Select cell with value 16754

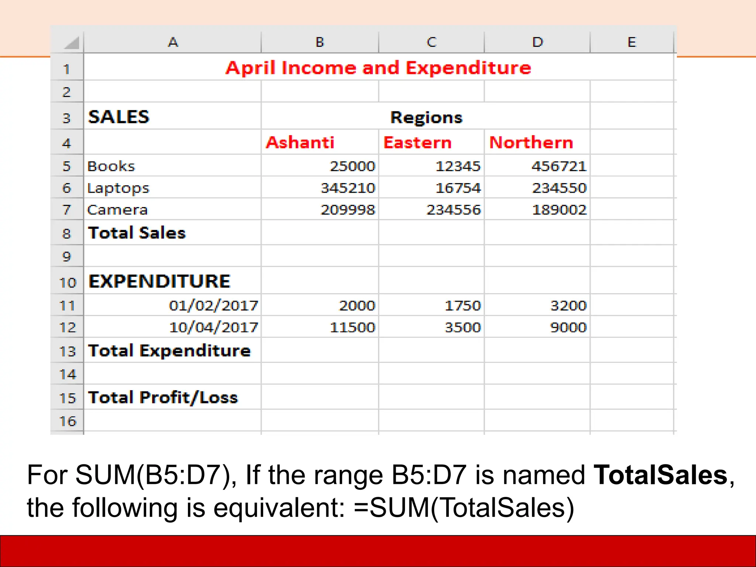point(432,187)
